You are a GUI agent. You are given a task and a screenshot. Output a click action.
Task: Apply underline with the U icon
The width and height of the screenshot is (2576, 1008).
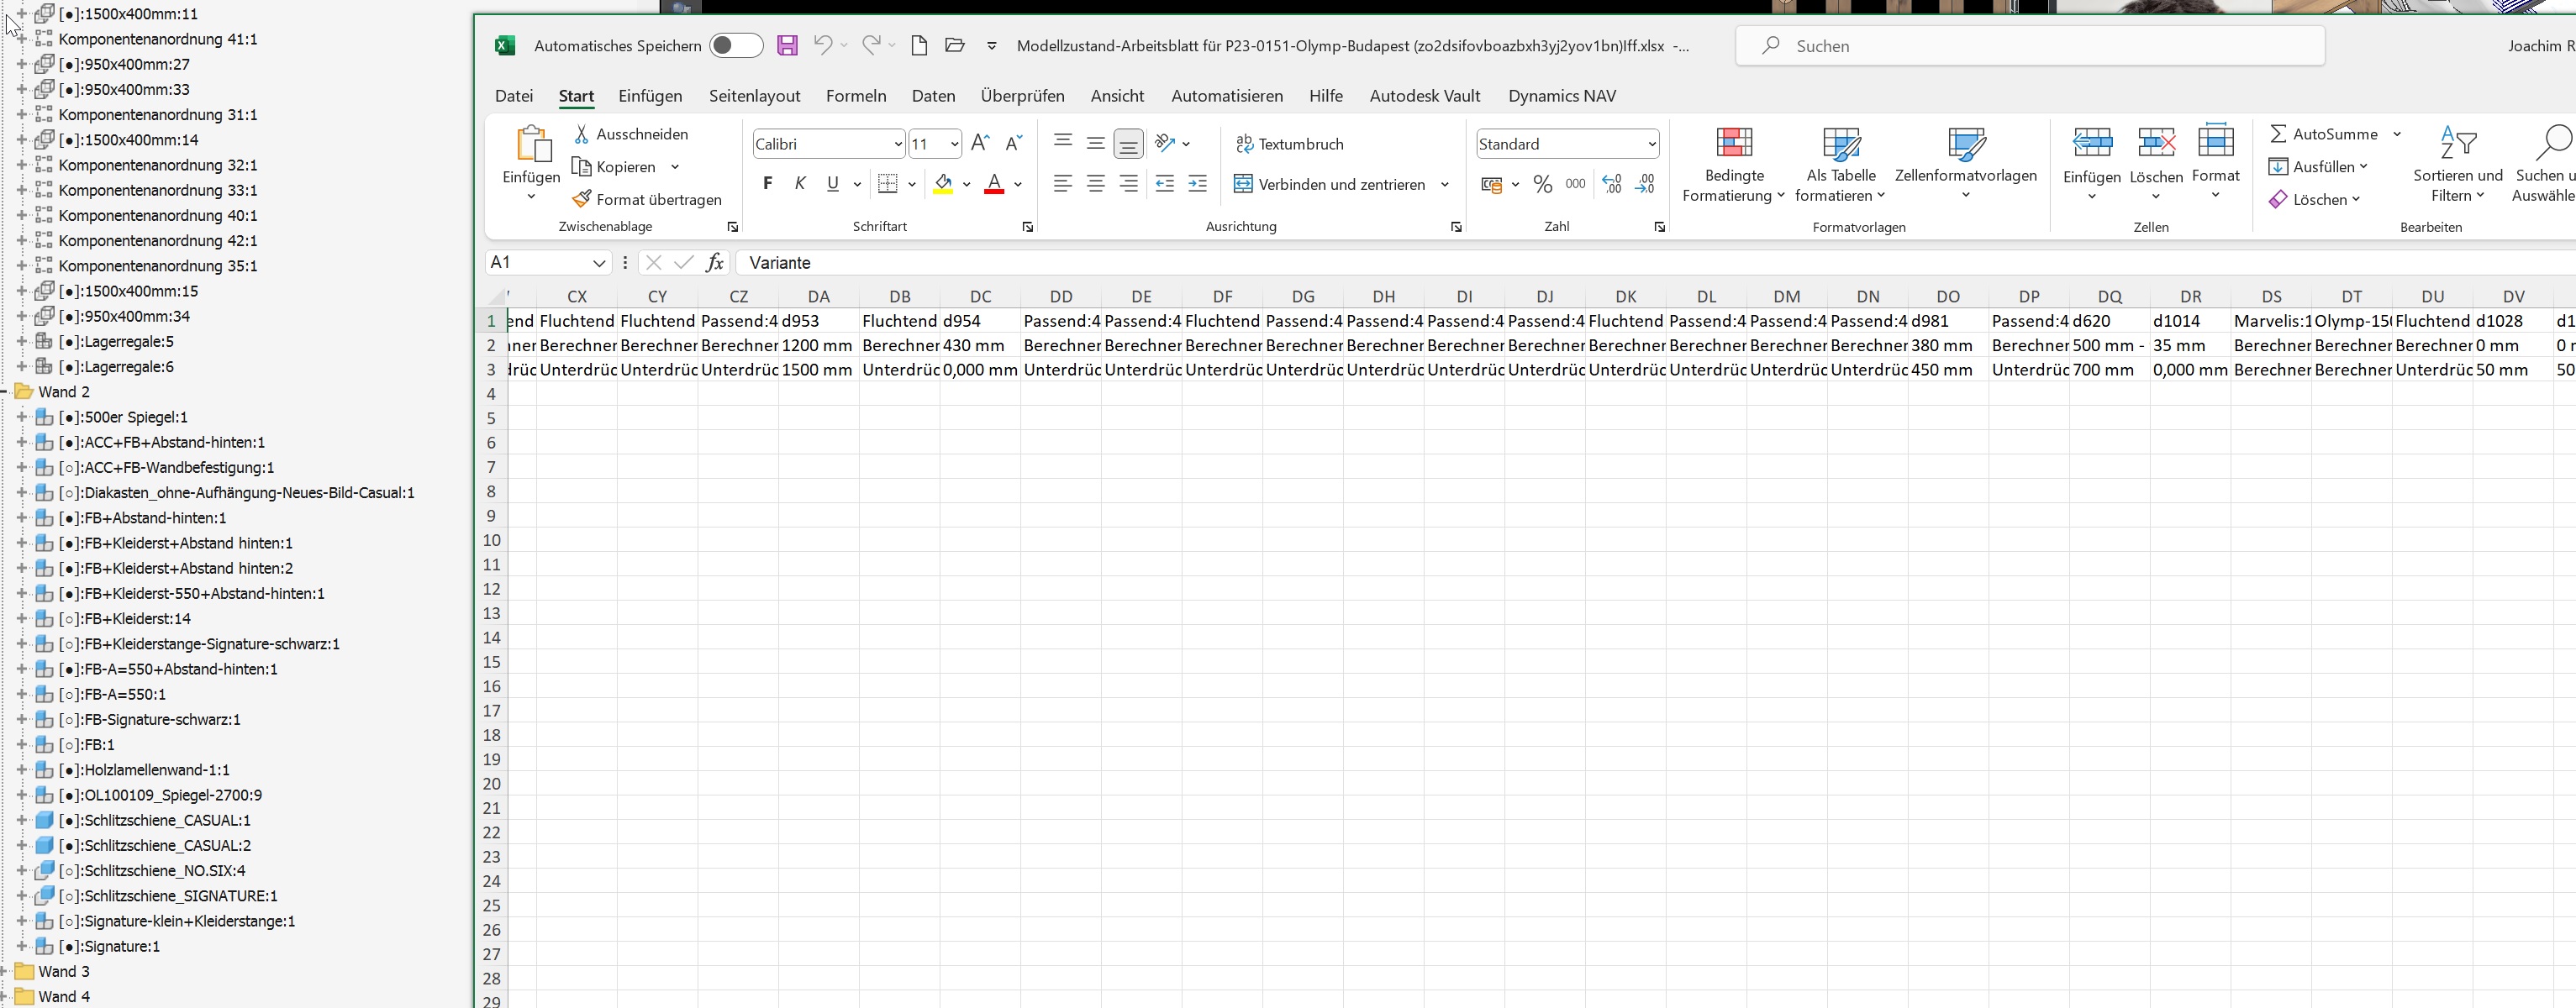click(832, 183)
